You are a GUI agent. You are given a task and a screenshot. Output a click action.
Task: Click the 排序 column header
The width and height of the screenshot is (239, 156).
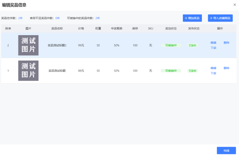[x=8, y=29]
